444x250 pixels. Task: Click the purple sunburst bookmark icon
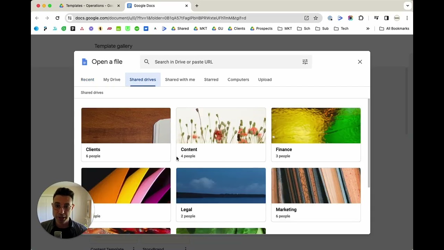pyautogui.click(x=91, y=28)
